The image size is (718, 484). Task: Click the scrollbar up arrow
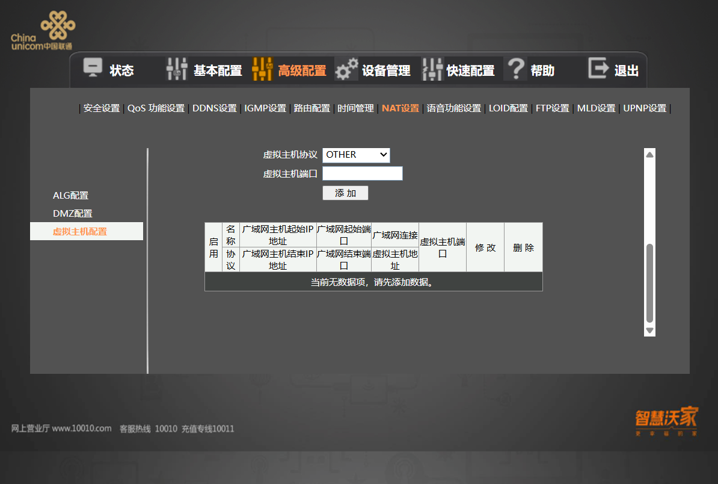click(649, 155)
